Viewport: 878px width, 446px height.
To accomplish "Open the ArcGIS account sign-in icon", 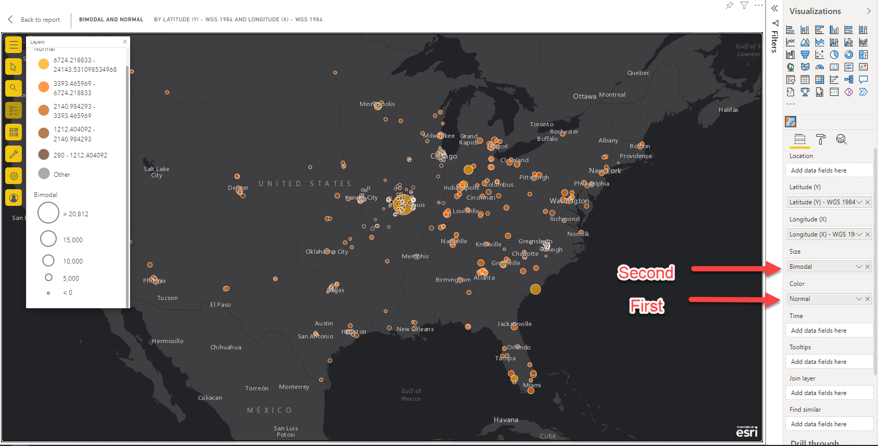I will (x=14, y=198).
